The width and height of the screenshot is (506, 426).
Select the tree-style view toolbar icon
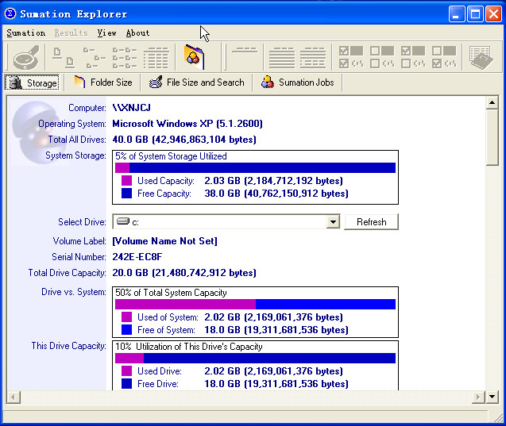tap(95, 58)
